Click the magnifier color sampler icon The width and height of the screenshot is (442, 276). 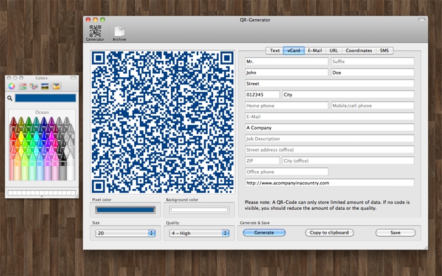[x=10, y=98]
